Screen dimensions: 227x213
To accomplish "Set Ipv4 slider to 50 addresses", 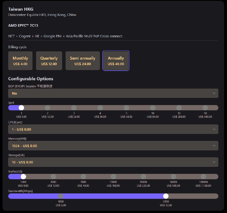I will tap(205, 108).
